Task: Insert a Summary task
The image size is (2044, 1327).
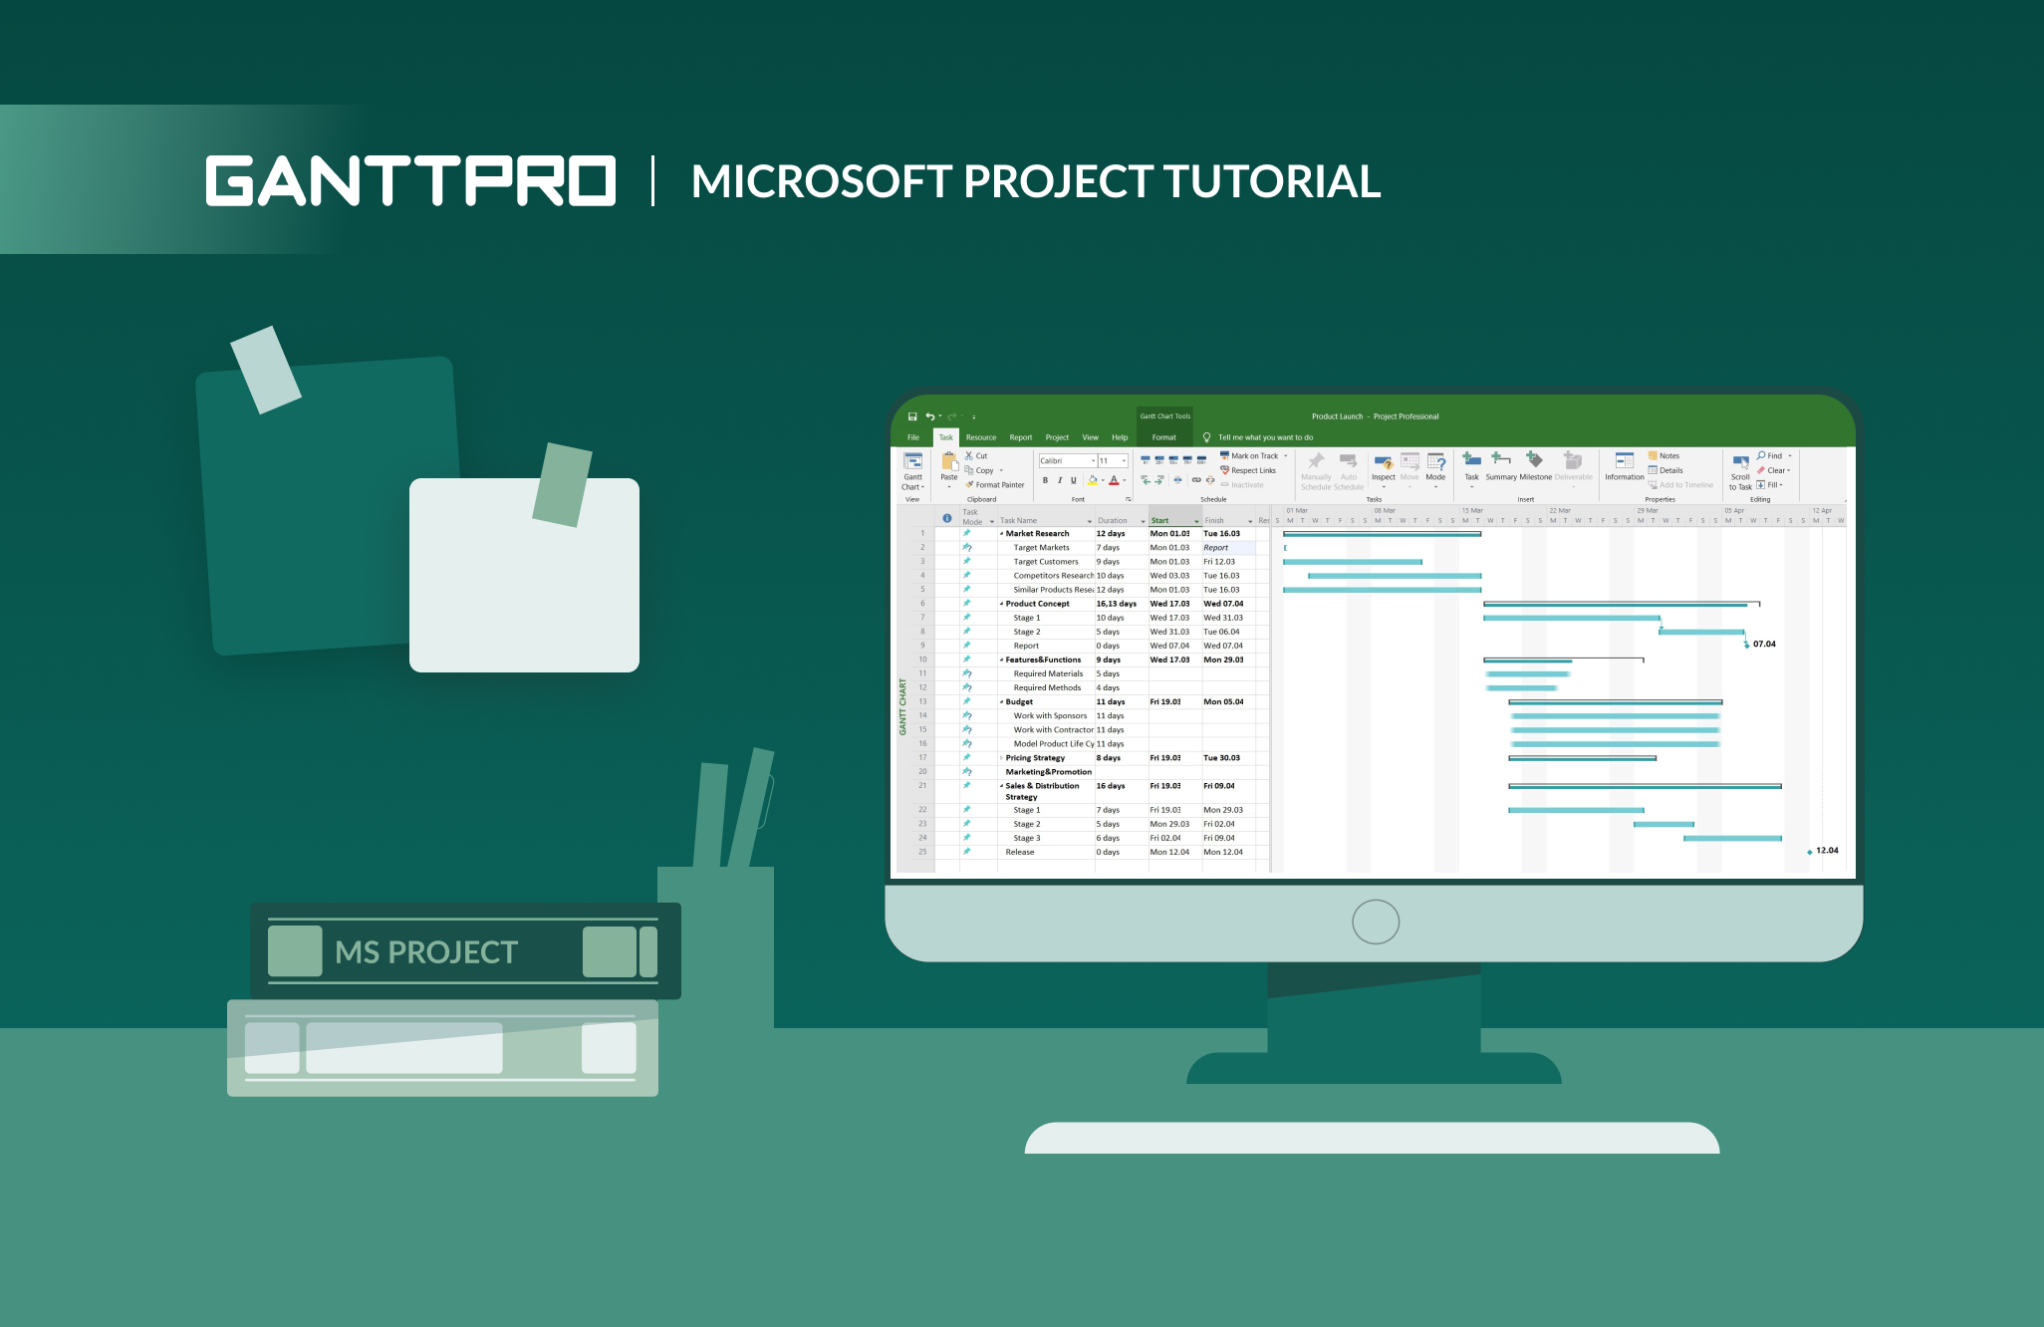Action: click(1501, 466)
